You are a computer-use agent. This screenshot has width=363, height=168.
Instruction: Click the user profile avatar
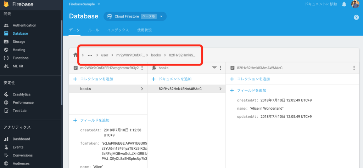tap(355, 4)
